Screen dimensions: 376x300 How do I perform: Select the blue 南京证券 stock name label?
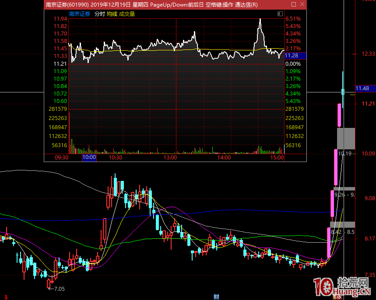(80, 14)
